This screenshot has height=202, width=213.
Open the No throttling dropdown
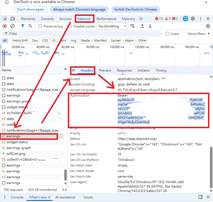pos(112,26)
